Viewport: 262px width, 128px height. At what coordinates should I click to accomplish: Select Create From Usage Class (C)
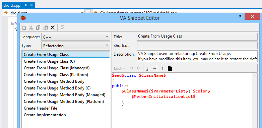pyautogui.click(x=66, y=61)
